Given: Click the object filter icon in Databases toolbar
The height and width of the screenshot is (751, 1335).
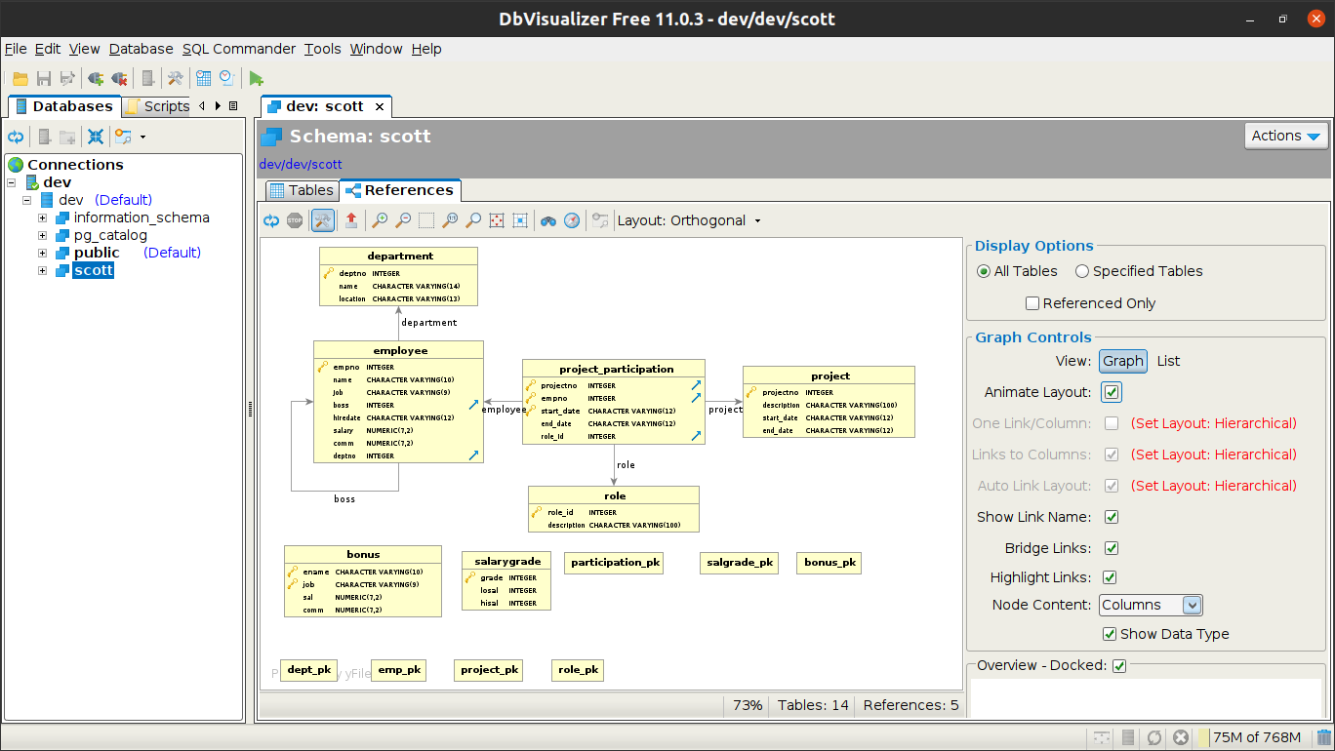Looking at the screenshot, I should (x=123, y=137).
